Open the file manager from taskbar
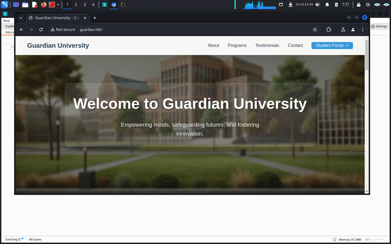This screenshot has height=244, width=391. (25, 5)
